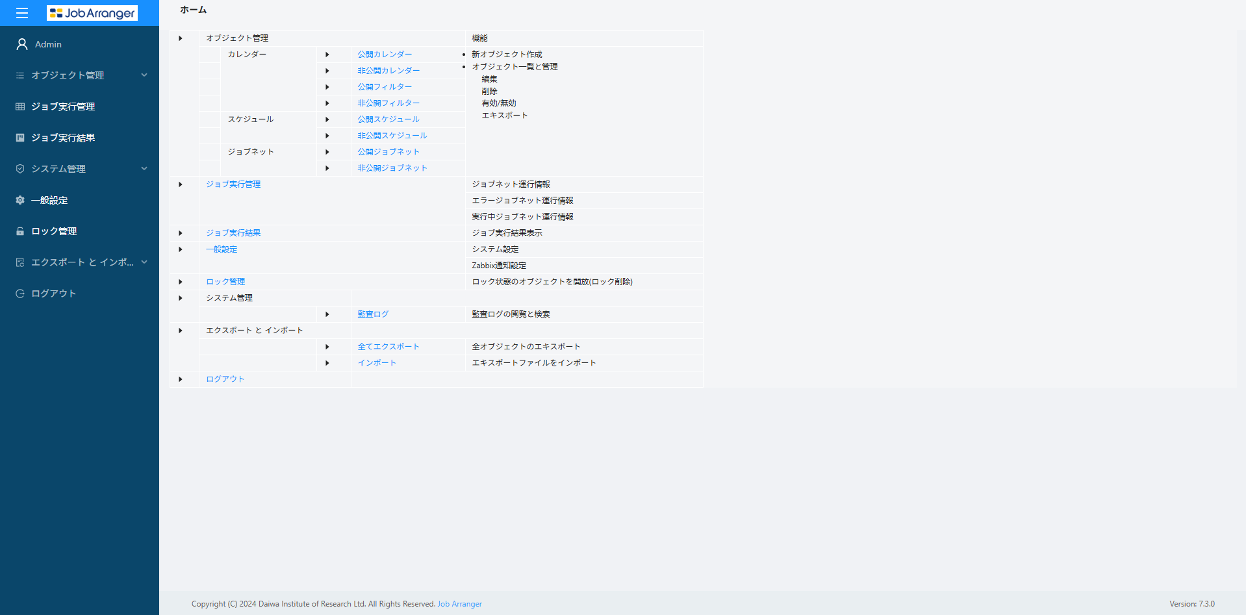The height and width of the screenshot is (615, 1246).
Task: Click the arrow before 非公開フィルター
Action: 327,103
